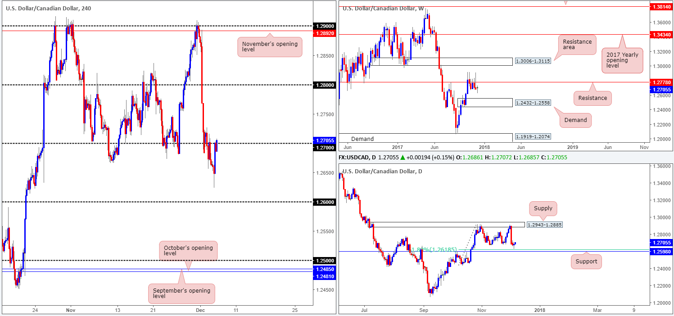Click the blue 1.25980 price label
Screen dimensions: 674x316
pyautogui.click(x=661, y=252)
